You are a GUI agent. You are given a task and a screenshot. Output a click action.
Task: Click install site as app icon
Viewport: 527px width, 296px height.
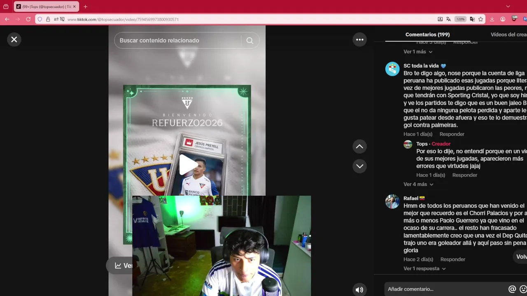tap(440, 19)
